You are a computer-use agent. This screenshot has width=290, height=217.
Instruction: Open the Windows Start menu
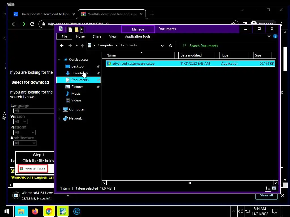point(7,211)
